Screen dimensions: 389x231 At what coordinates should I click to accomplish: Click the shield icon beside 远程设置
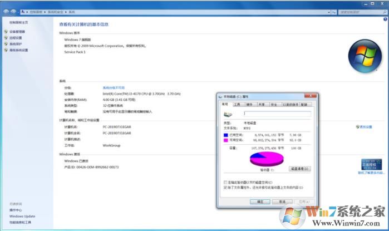coord(6,38)
